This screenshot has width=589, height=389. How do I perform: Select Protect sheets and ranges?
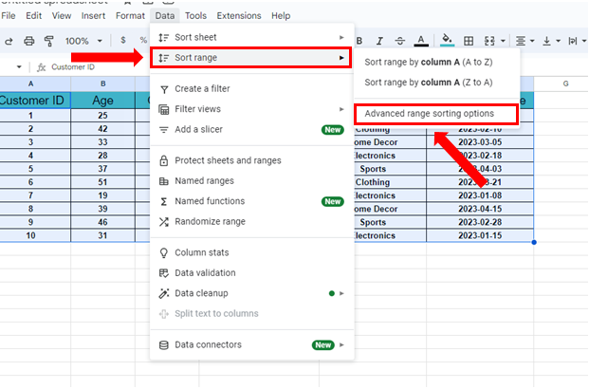tap(251, 160)
